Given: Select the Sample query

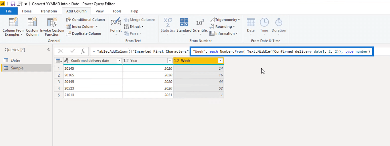Looking at the screenshot, I should coord(26,68).
